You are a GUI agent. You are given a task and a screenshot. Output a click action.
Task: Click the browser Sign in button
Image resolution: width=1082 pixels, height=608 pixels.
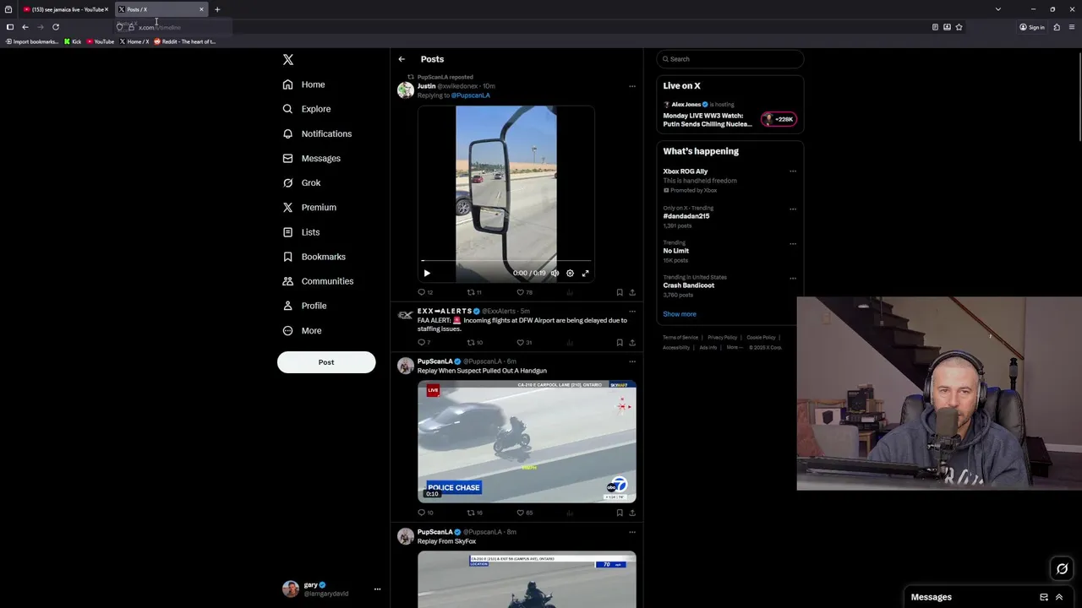point(1032,27)
